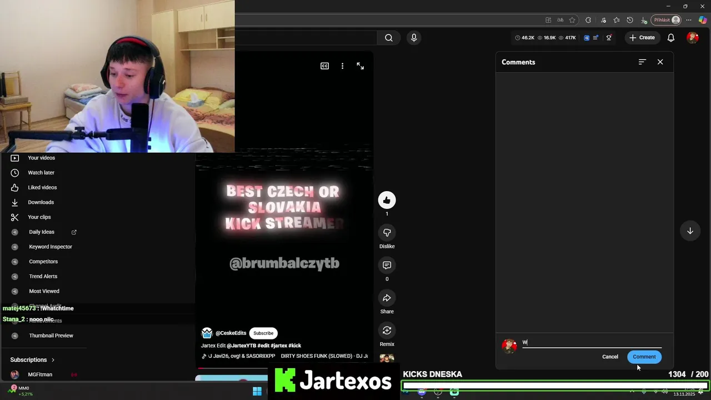This screenshot has height=400, width=711.
Task: Share the Short
Action: (387, 298)
